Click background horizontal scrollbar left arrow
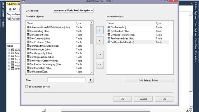199x112 pixels. [44, 110]
